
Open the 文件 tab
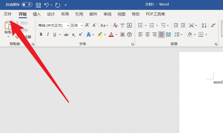8,14
